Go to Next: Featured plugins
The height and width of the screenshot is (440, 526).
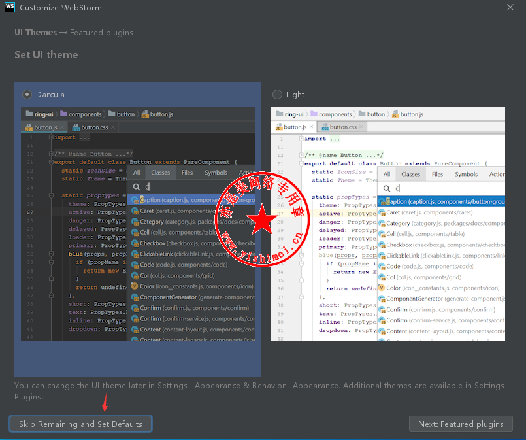tap(461, 424)
